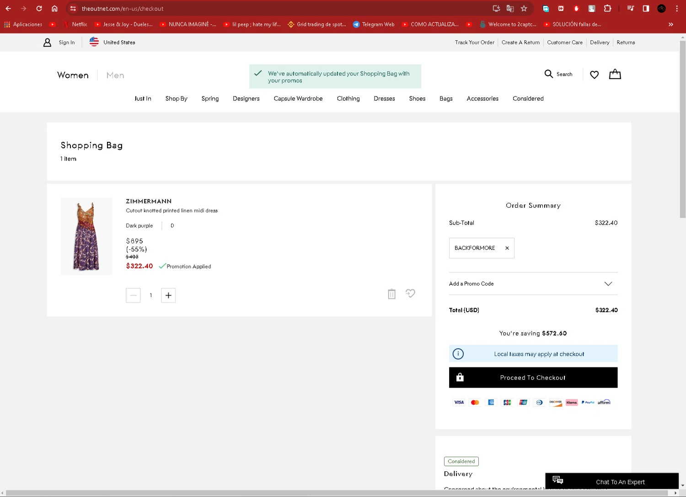
Task: Click the Search magnifier icon
Action: pos(549,74)
